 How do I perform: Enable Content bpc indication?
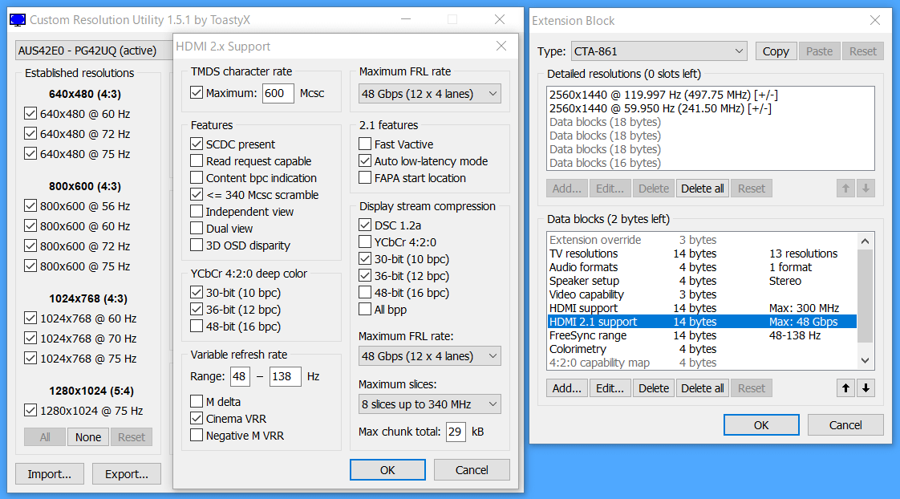click(x=197, y=178)
